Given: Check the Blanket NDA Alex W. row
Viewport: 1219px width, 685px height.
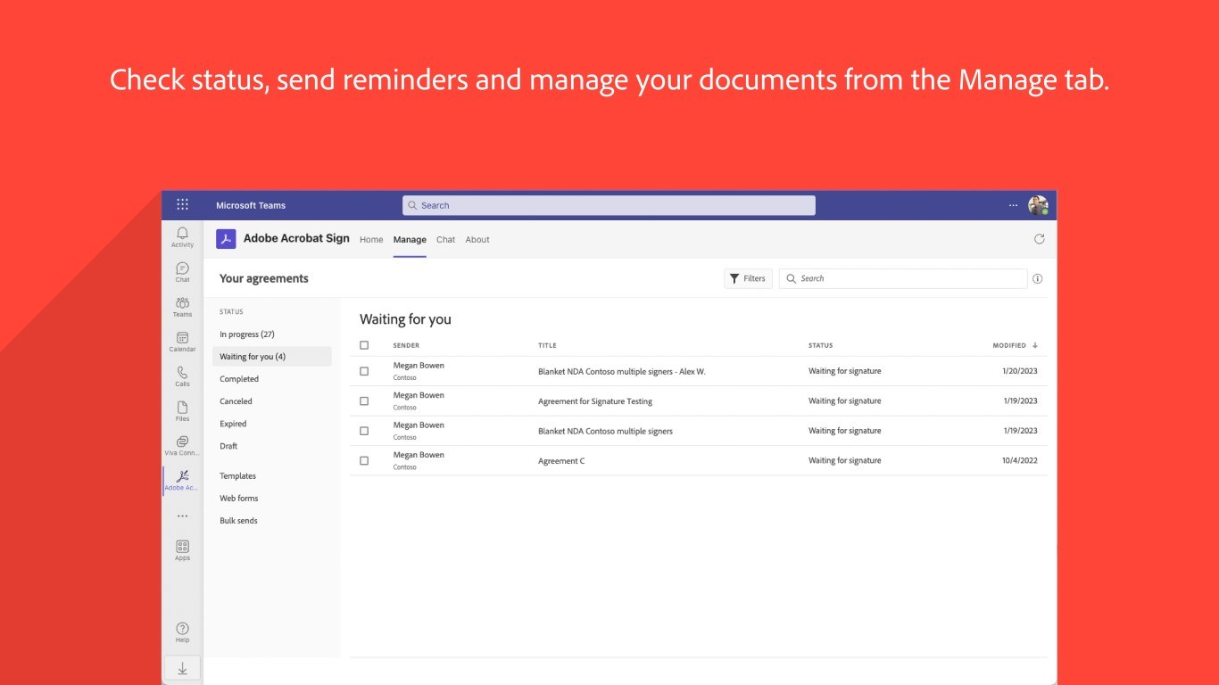Looking at the screenshot, I should coord(364,371).
